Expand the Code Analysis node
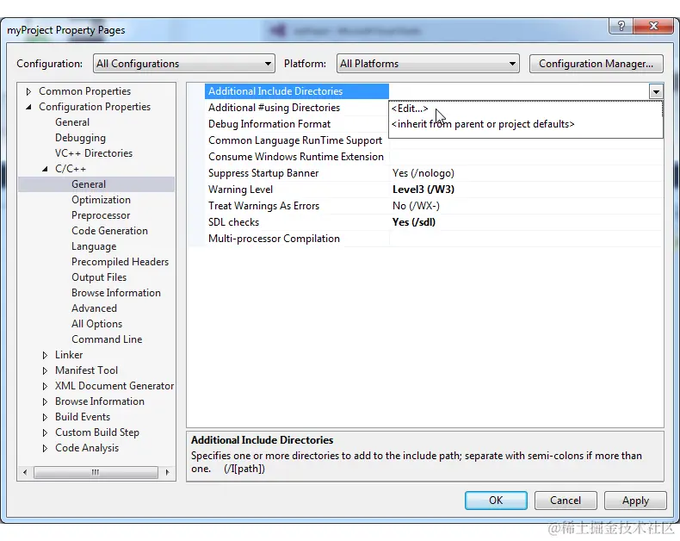680x541 pixels. point(45,448)
